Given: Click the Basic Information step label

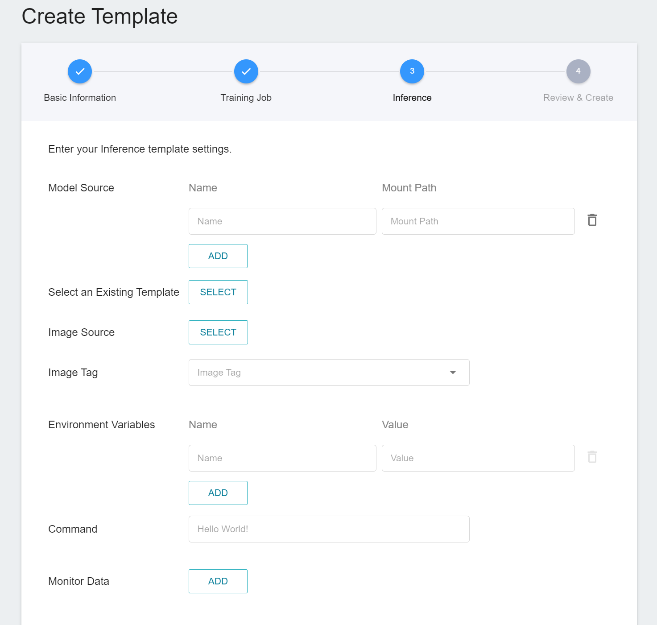Looking at the screenshot, I should coord(80,98).
